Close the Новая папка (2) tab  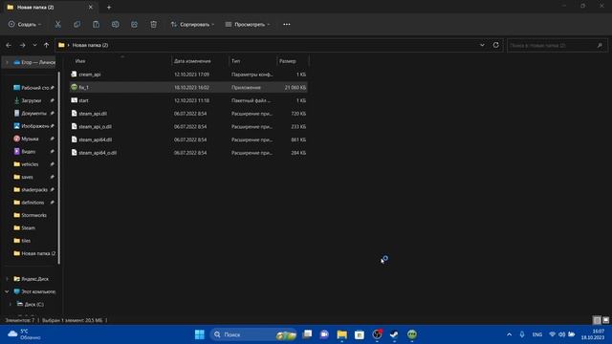91,7
